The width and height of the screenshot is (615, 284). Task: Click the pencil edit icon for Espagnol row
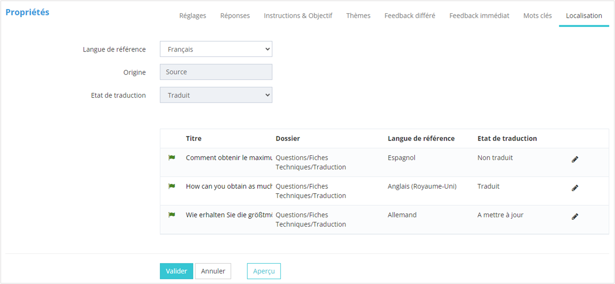[x=575, y=159]
